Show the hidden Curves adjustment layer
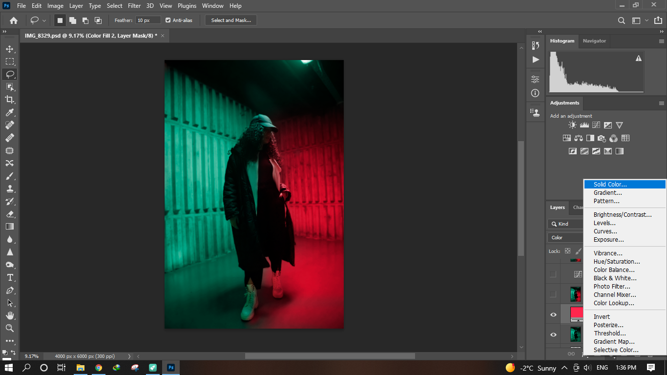 point(553,274)
